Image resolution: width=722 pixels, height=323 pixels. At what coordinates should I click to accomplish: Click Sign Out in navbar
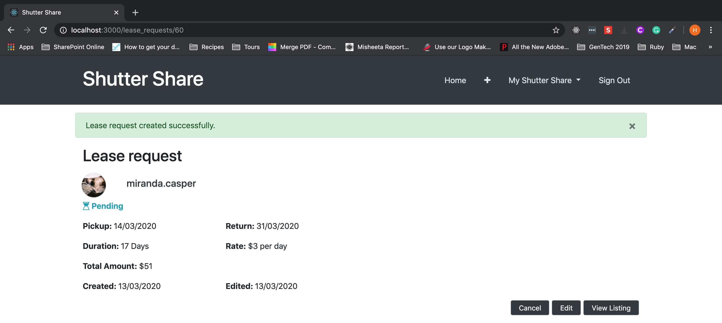pyautogui.click(x=614, y=80)
